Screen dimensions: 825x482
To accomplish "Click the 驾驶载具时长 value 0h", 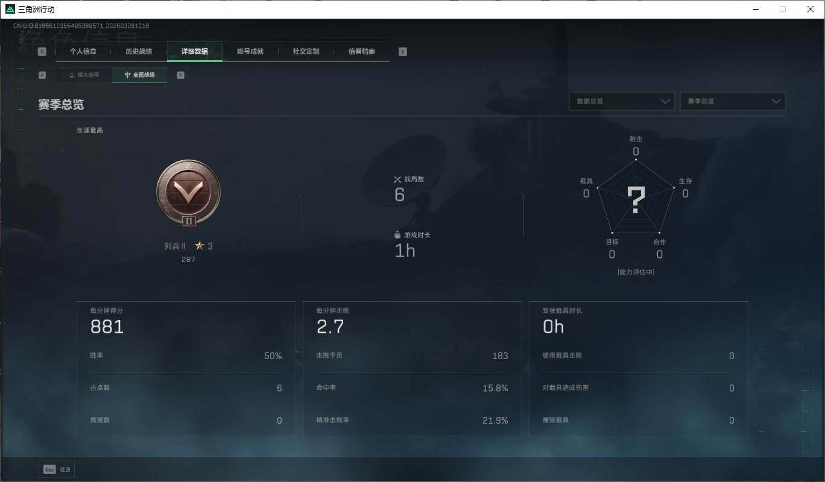I will 554,327.
